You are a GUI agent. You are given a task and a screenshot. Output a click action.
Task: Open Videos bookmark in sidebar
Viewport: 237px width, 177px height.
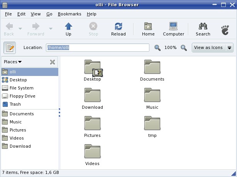click(x=30, y=138)
